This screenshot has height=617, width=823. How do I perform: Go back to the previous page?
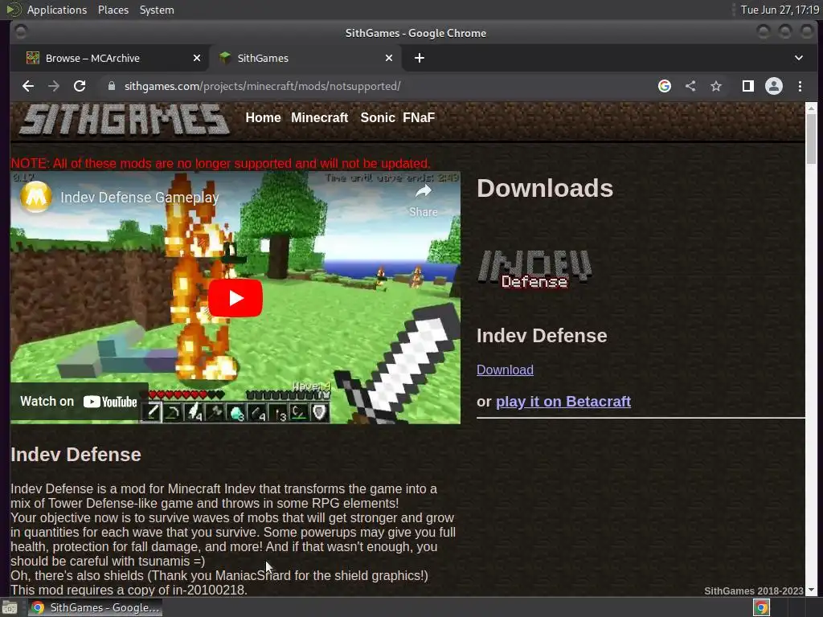(x=28, y=86)
